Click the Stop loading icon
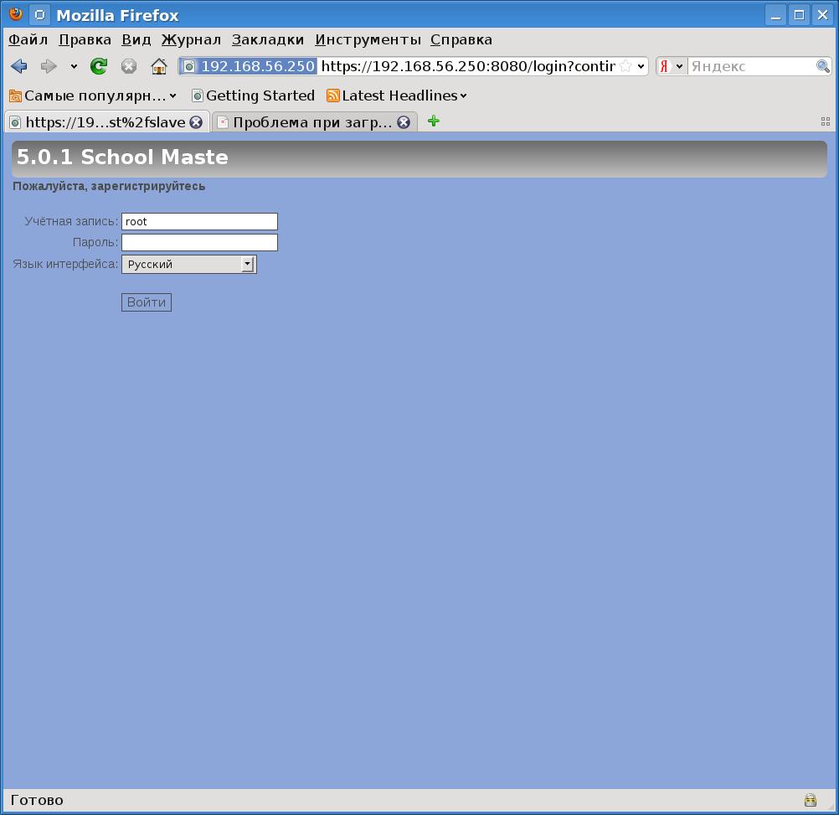The width and height of the screenshot is (839, 815). tap(128, 66)
